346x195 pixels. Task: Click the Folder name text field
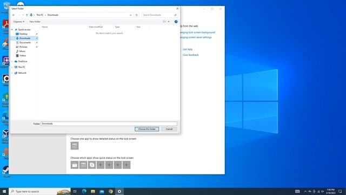click(109, 124)
